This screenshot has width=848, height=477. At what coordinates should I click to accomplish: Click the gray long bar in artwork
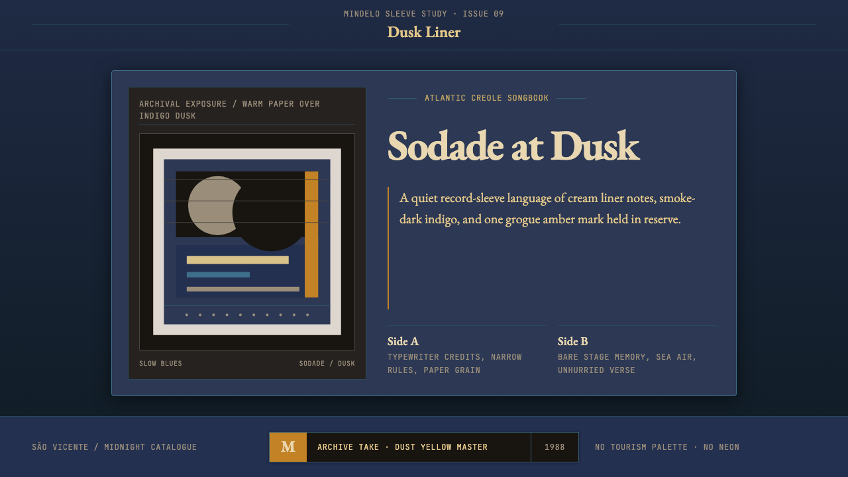tap(243, 289)
